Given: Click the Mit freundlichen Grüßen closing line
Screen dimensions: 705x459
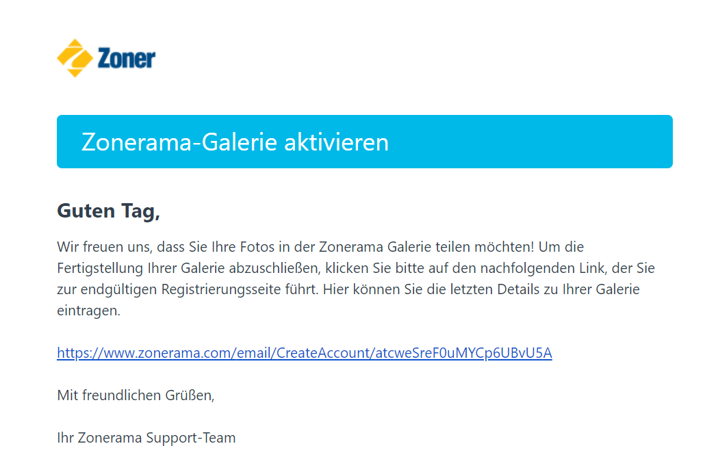Looking at the screenshot, I should pyautogui.click(x=136, y=395).
